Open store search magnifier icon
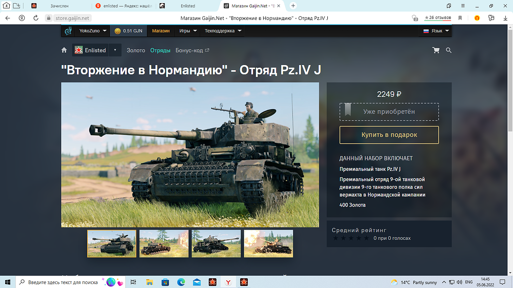Image resolution: width=513 pixels, height=288 pixels. [x=448, y=50]
